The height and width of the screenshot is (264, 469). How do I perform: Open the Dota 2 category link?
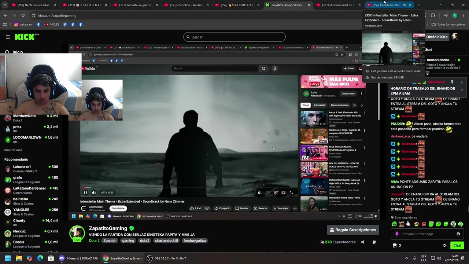pyautogui.click(x=94, y=241)
